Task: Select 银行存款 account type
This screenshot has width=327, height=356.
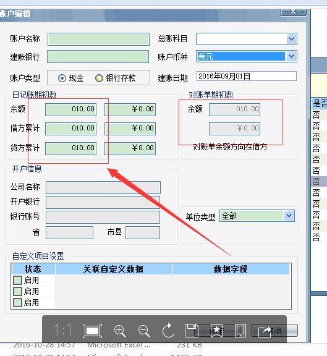Action: click(x=99, y=78)
